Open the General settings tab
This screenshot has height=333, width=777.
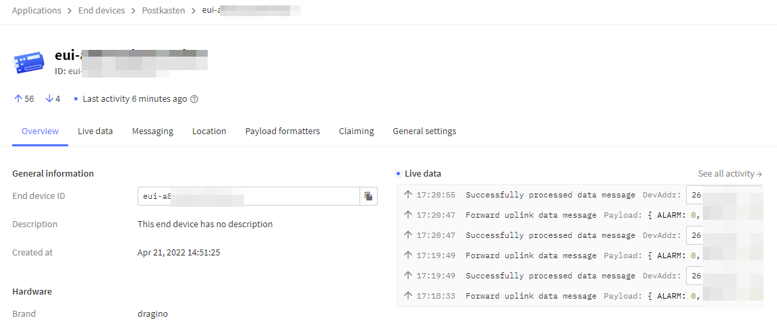[x=425, y=131]
